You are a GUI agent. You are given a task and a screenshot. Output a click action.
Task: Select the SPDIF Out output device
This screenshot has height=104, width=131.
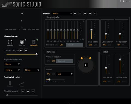[x=22, y=43]
